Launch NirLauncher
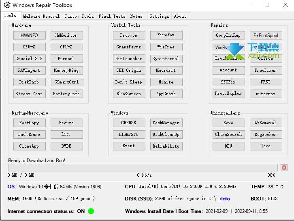This screenshot has width=294, height=221. [x=129, y=58]
